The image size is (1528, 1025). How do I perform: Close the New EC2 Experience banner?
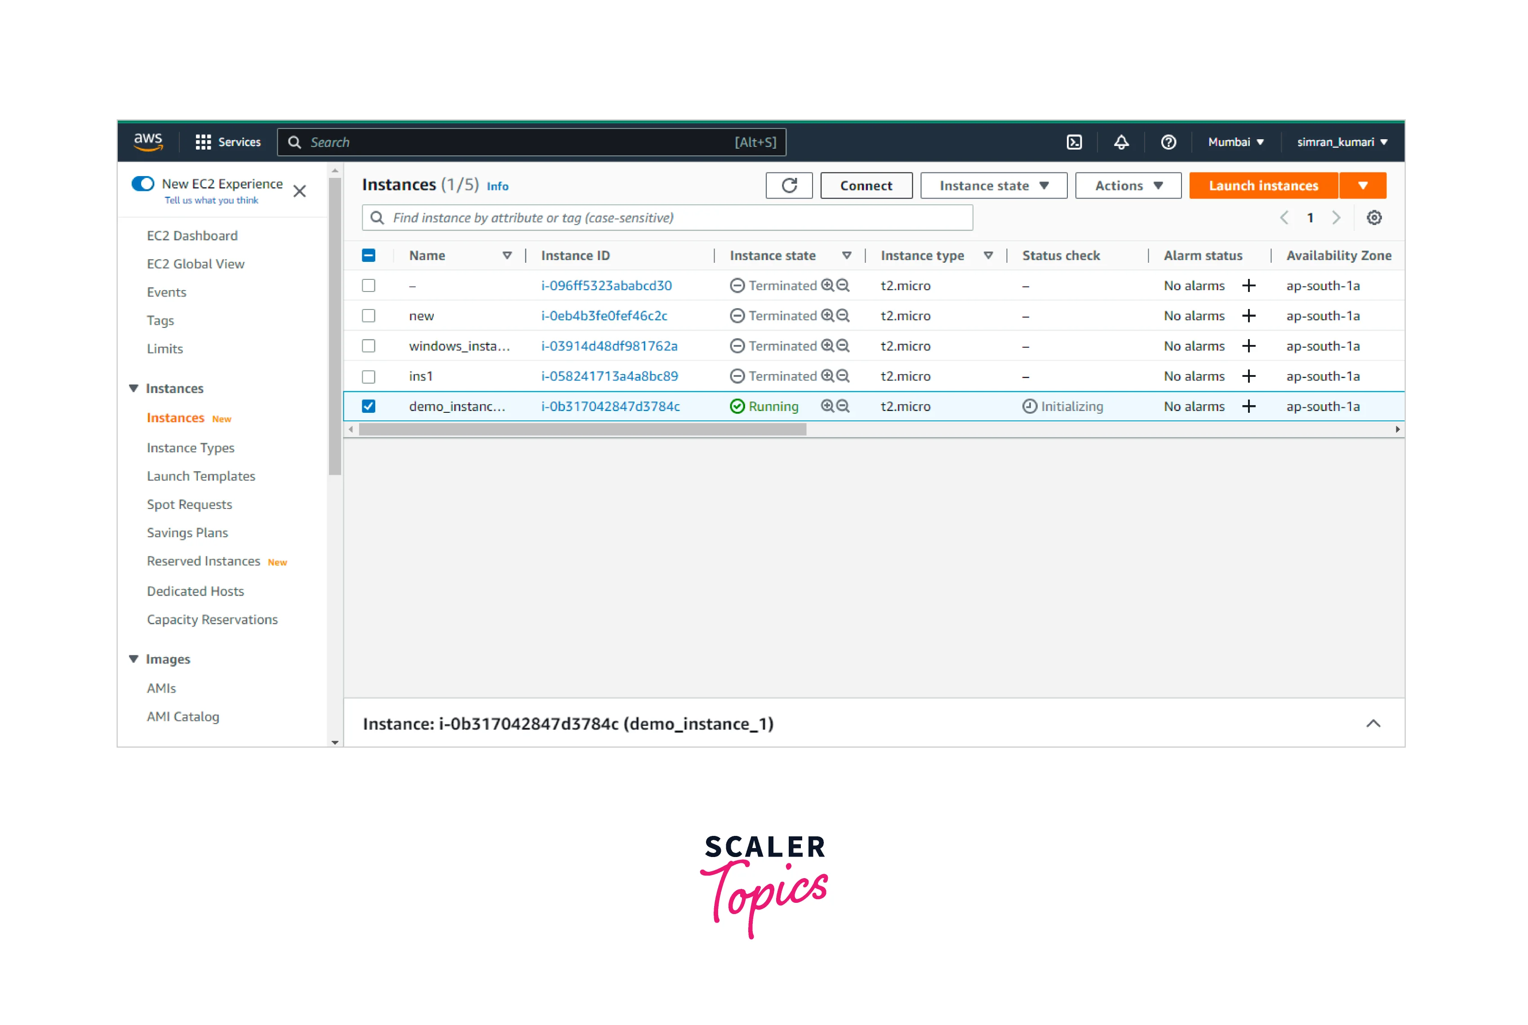300,191
